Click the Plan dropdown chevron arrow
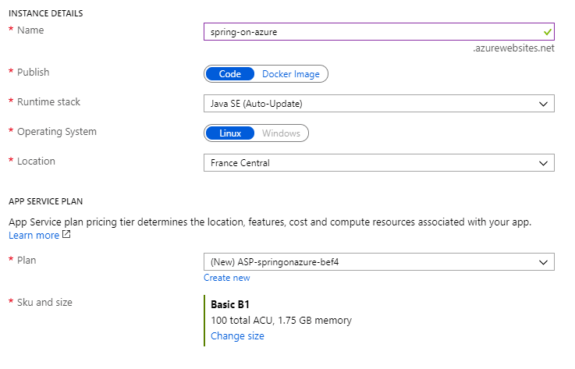 click(544, 263)
